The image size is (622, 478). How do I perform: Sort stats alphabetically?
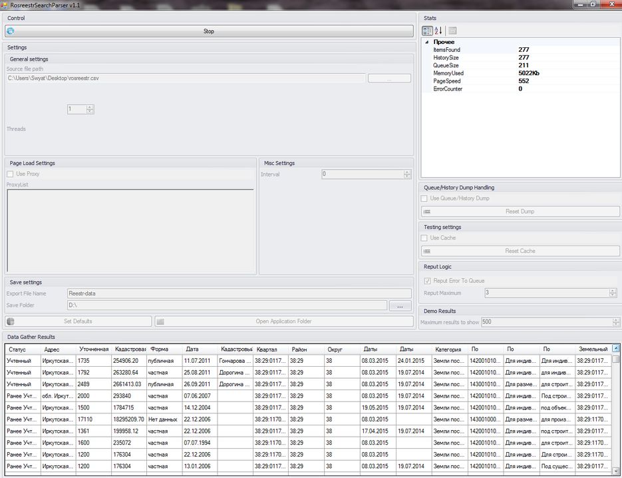coord(438,31)
